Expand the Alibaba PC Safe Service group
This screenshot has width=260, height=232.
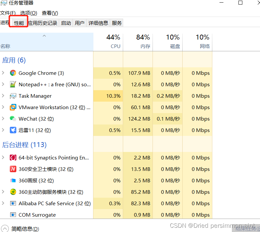[x=3, y=203]
